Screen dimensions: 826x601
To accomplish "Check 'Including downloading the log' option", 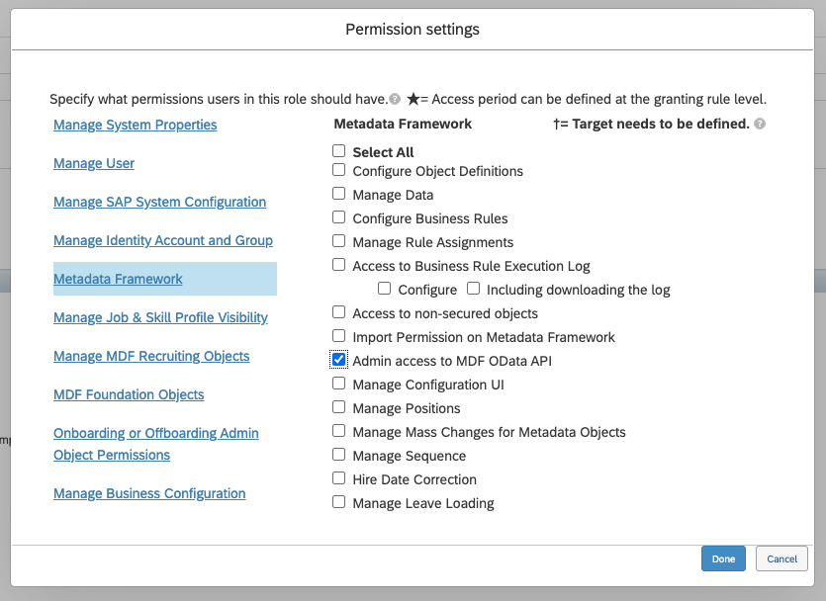I will [474, 289].
